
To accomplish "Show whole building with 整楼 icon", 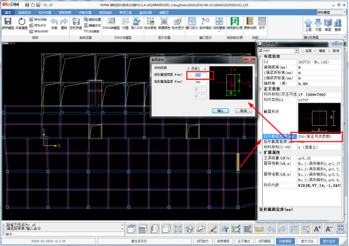I will click(338, 25).
